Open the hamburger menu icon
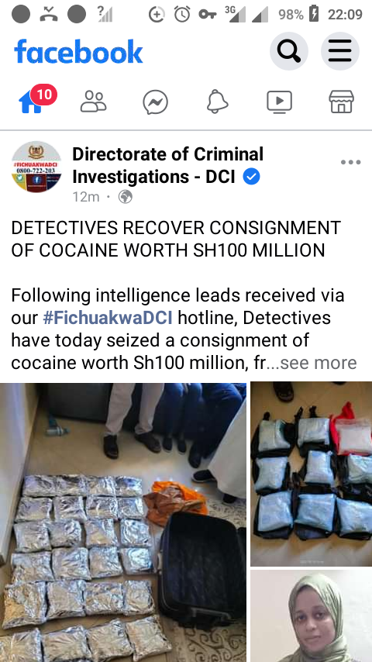The image size is (372, 662). coord(340,51)
